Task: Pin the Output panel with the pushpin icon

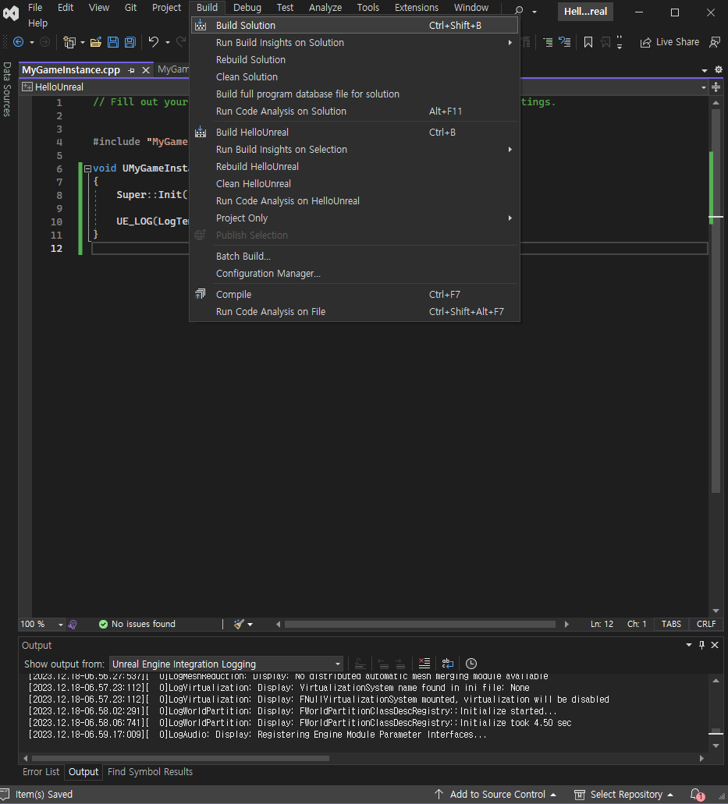Action: click(701, 645)
